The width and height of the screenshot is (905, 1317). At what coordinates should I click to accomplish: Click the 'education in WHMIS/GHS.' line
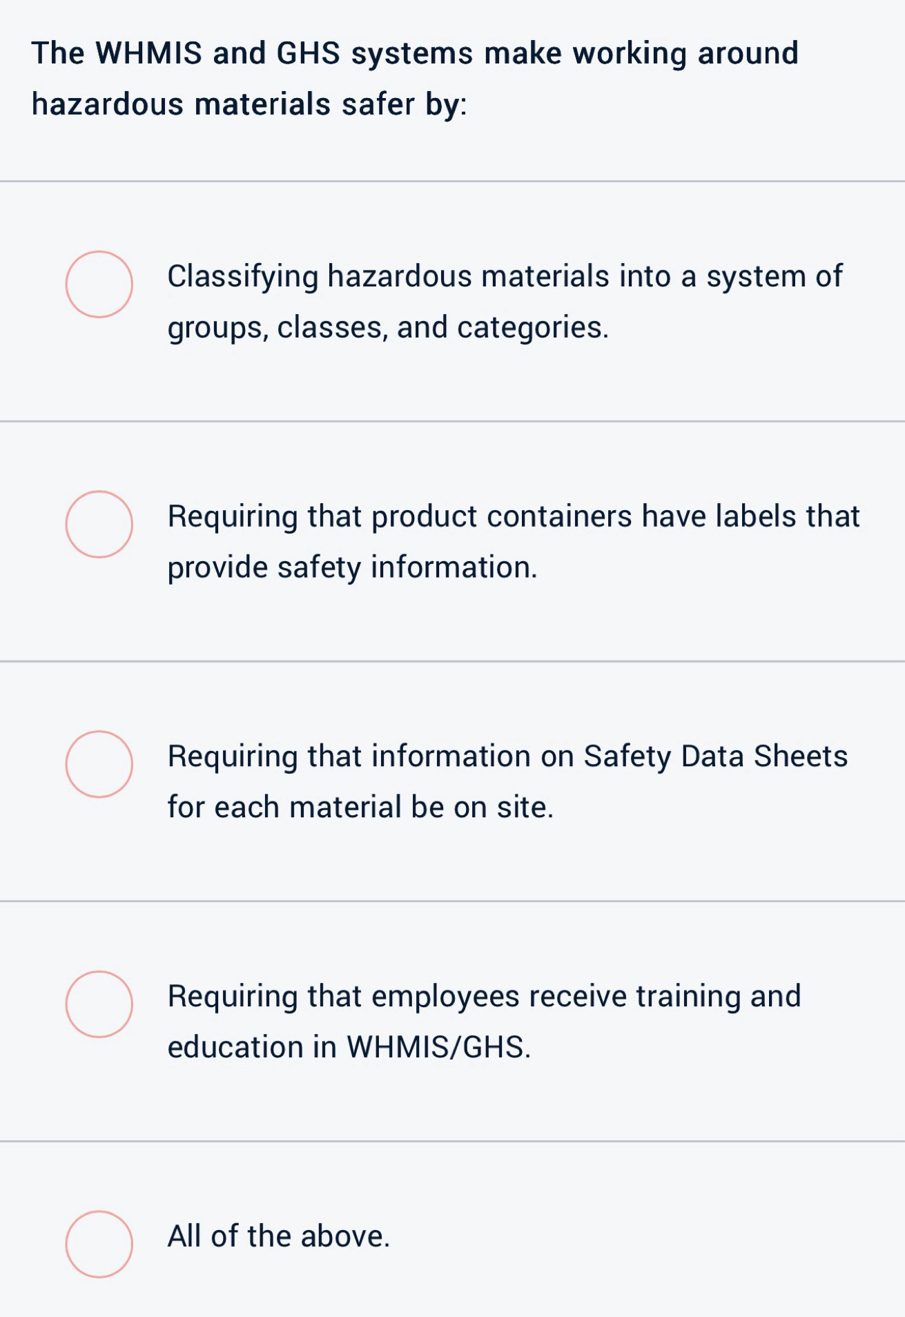tap(350, 1047)
